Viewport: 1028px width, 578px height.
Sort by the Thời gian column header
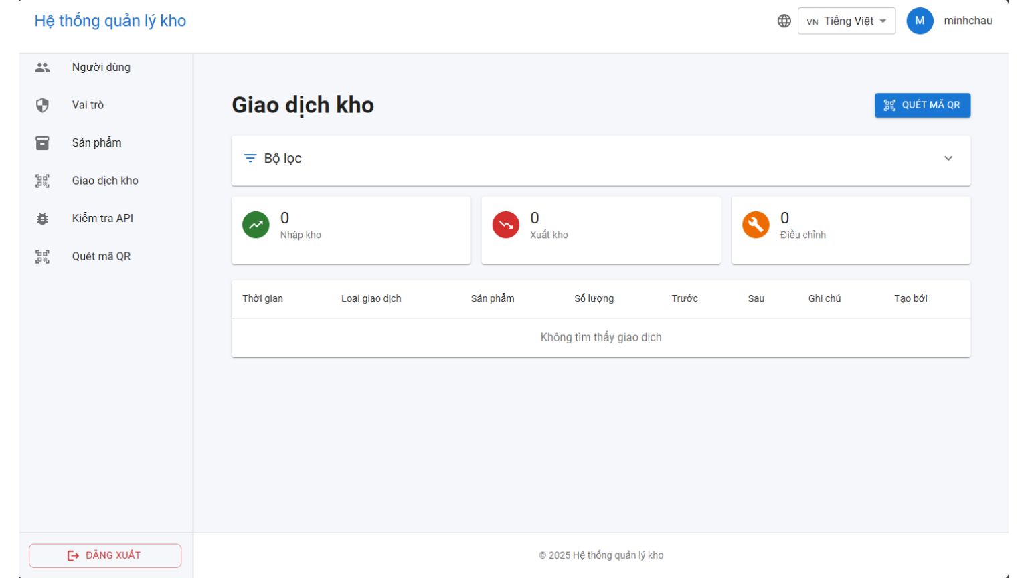coord(261,298)
